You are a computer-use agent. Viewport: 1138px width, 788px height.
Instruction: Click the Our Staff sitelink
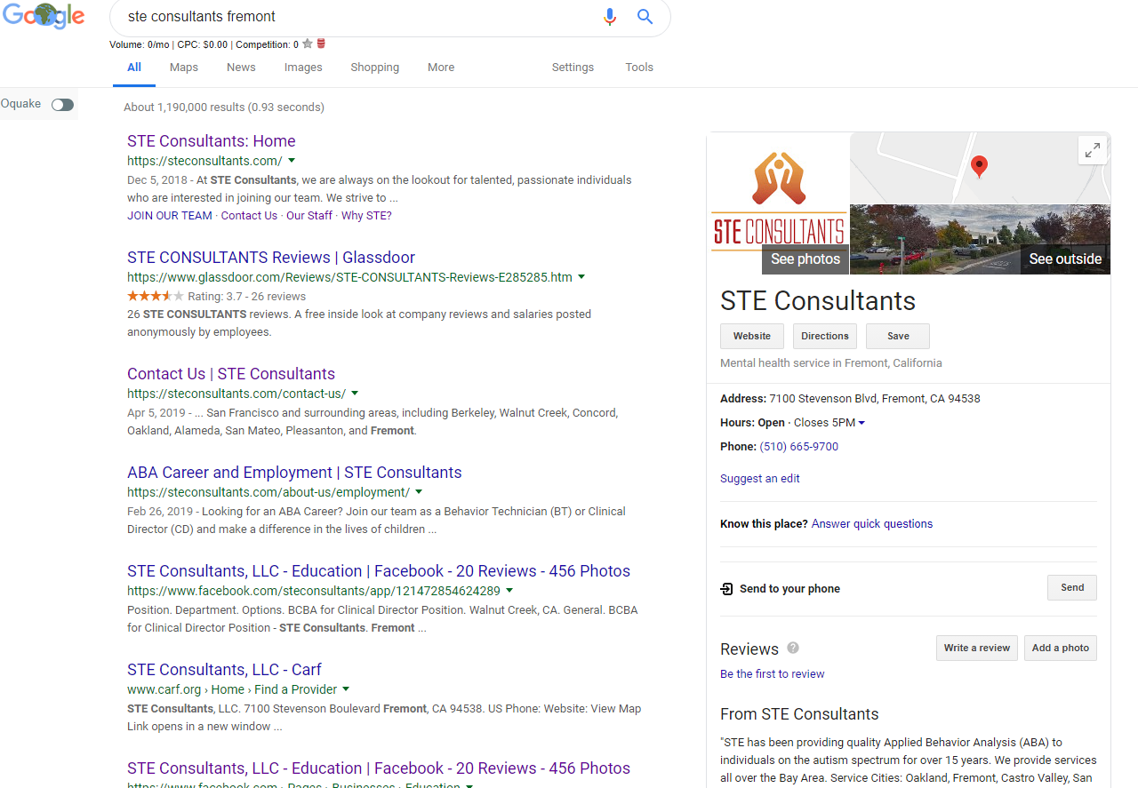click(x=309, y=215)
